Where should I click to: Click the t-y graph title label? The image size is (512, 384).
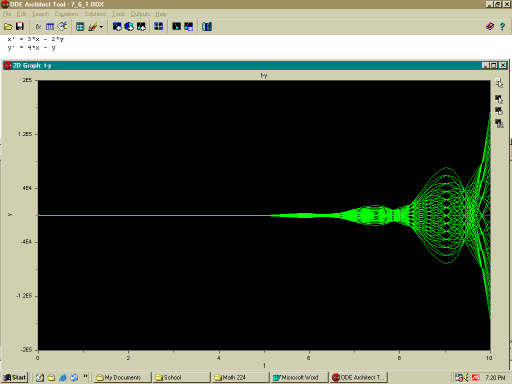coord(264,75)
